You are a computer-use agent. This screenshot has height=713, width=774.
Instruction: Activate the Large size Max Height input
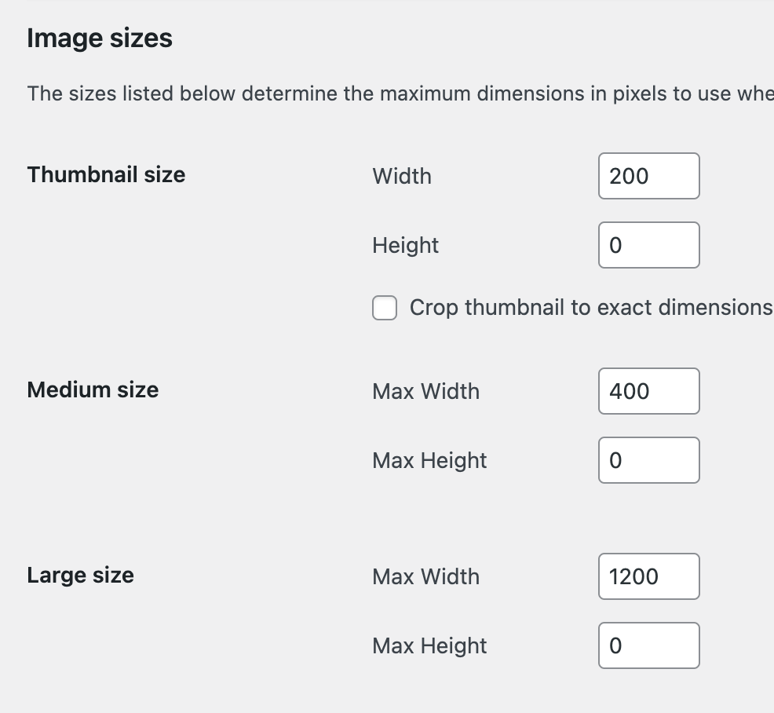(x=648, y=645)
